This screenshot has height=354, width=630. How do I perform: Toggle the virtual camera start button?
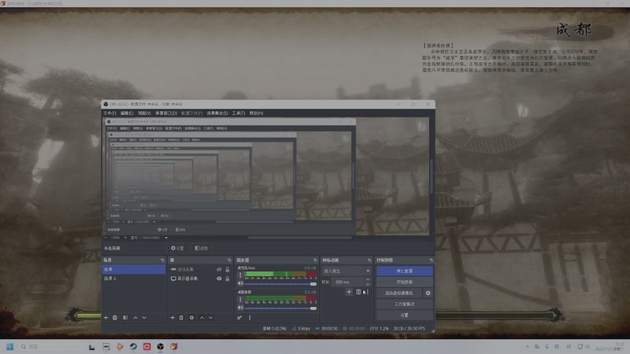click(x=399, y=293)
